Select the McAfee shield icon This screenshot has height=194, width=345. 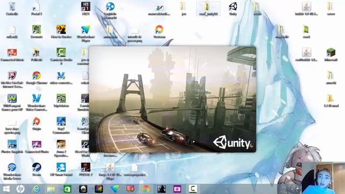pyautogui.click(x=12, y=75)
